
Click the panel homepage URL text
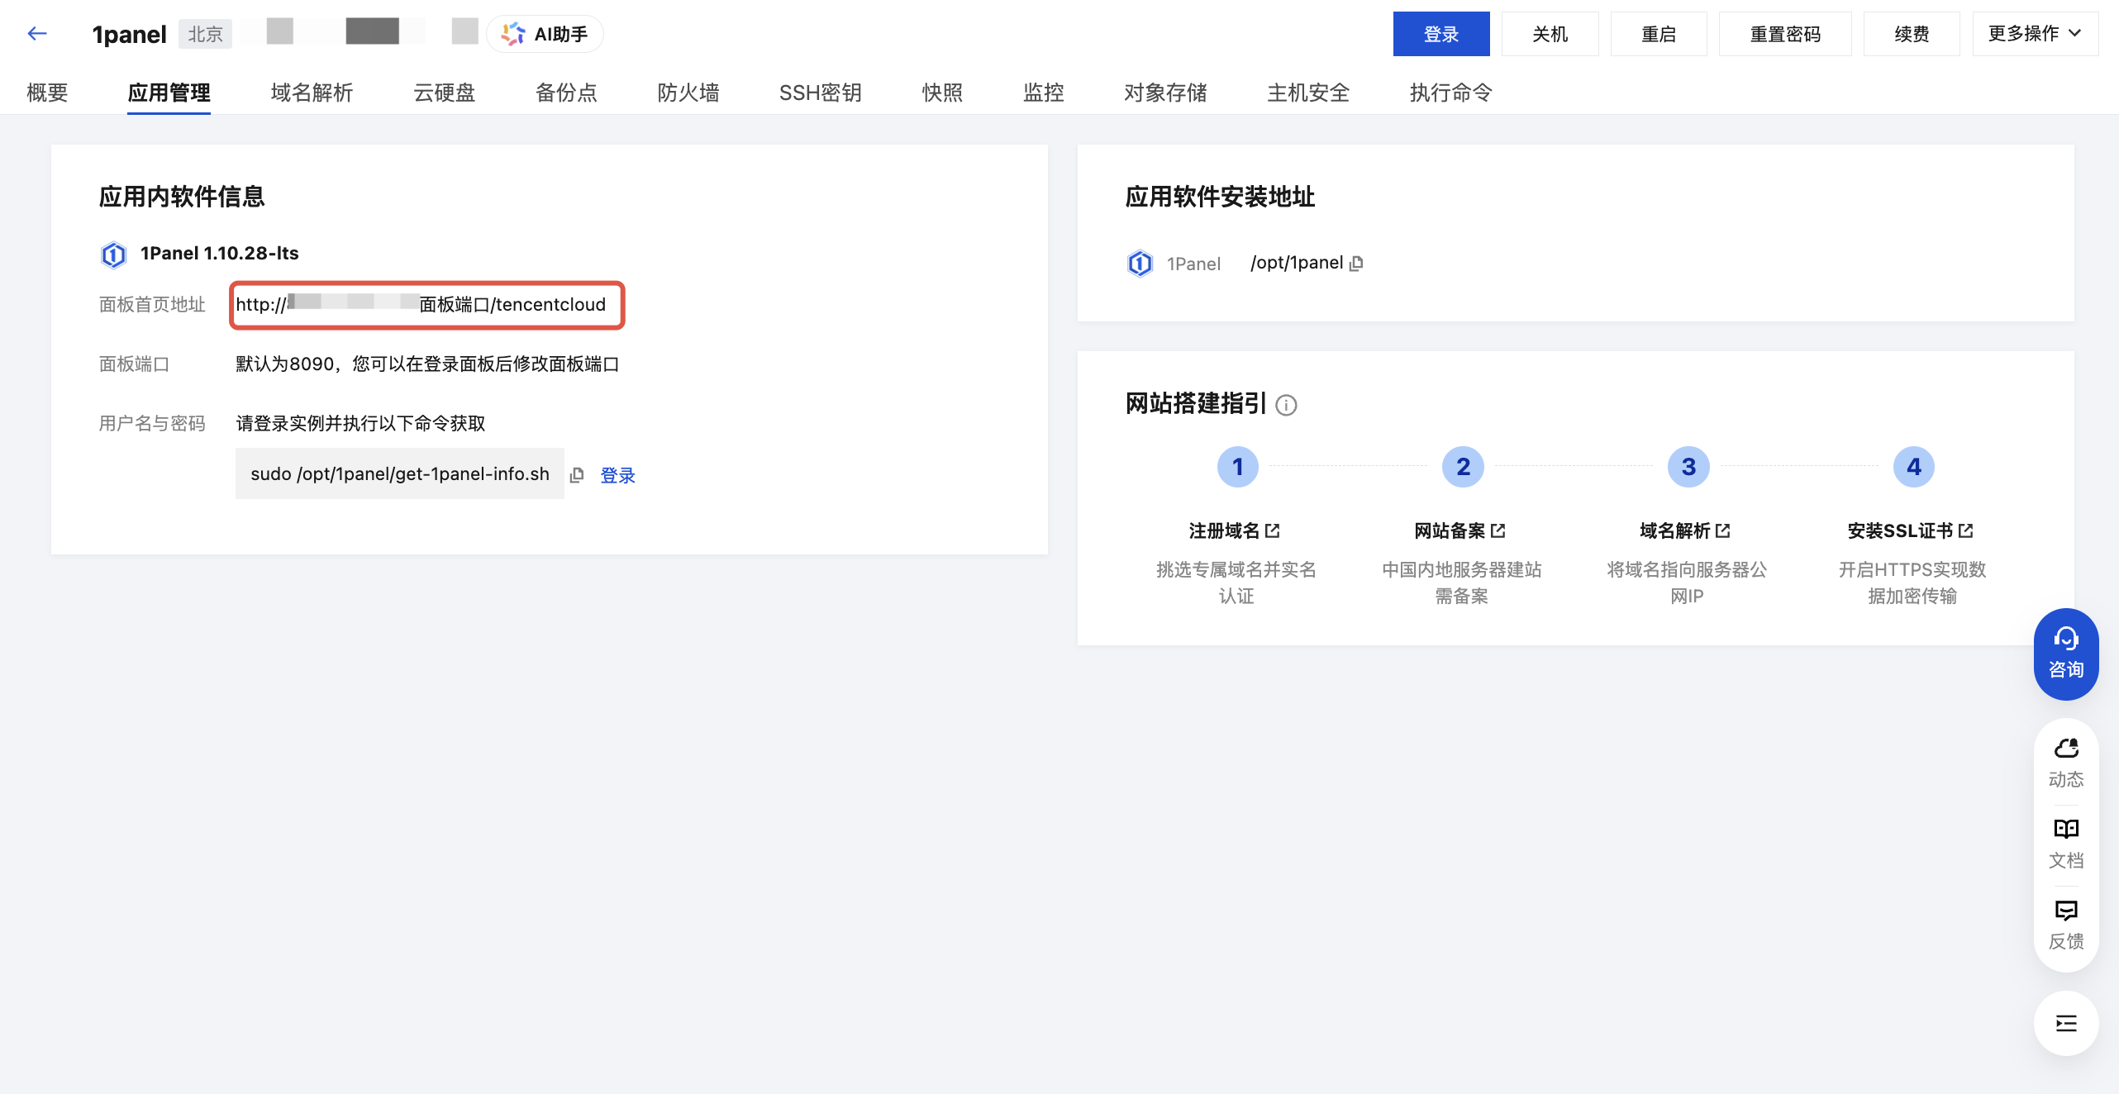[421, 305]
